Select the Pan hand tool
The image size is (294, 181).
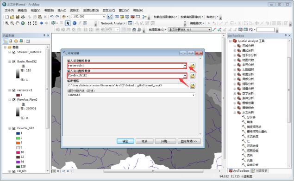click(x=18, y=23)
